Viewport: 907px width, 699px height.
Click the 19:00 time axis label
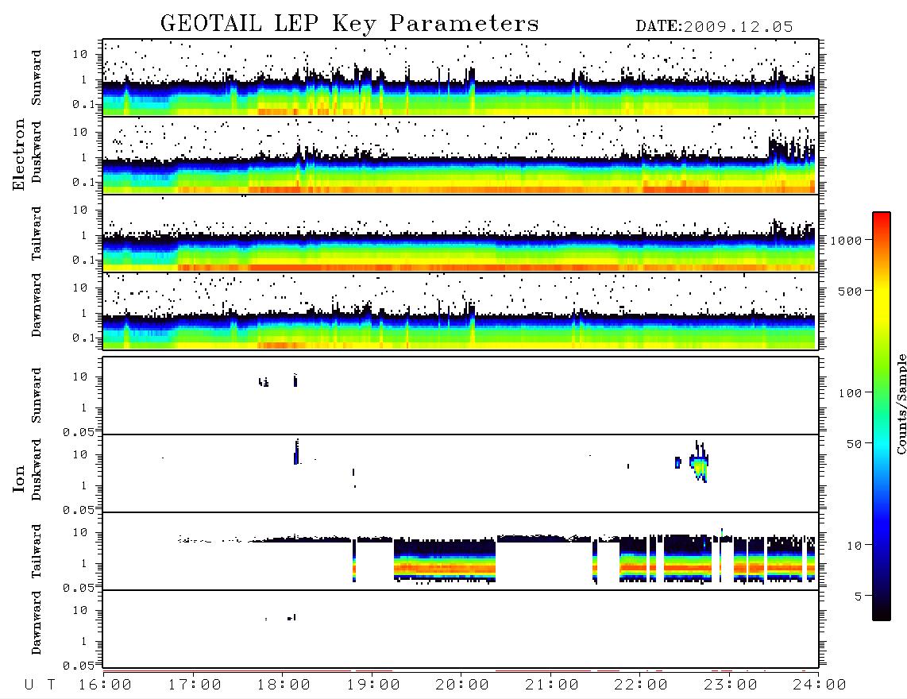click(x=373, y=685)
